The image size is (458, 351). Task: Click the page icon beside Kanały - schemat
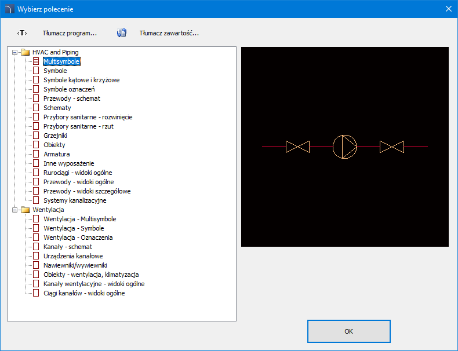tap(36, 247)
